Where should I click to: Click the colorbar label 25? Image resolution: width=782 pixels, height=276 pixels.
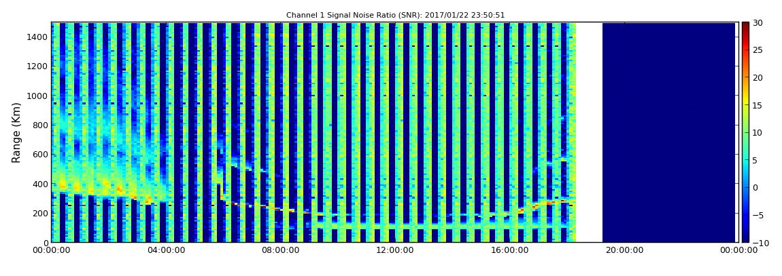point(758,50)
